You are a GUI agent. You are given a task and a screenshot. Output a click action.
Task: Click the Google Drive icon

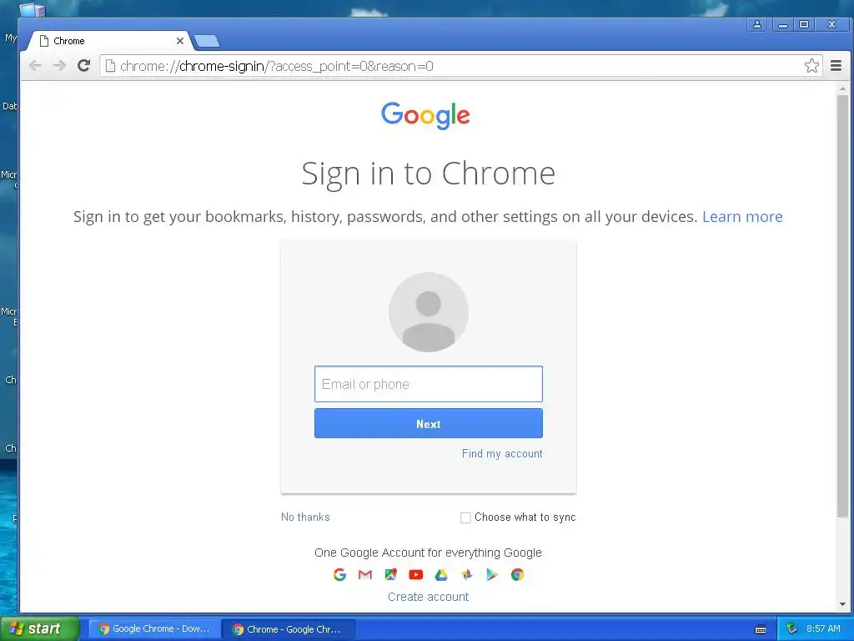[x=441, y=574]
